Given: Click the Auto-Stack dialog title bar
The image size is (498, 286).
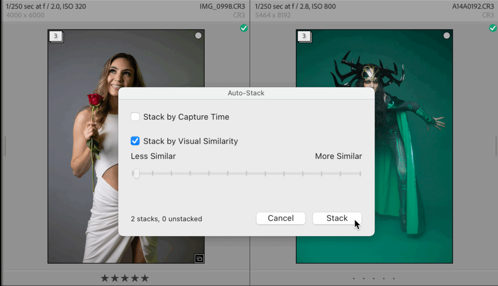Looking at the screenshot, I should tap(246, 93).
